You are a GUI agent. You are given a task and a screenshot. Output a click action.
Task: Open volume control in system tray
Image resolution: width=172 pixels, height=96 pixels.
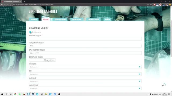(157, 94)
